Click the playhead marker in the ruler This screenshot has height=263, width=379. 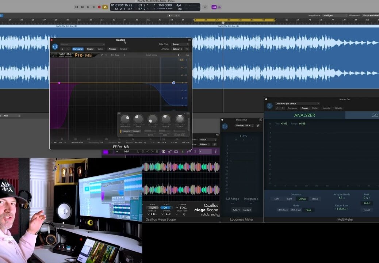point(223,23)
